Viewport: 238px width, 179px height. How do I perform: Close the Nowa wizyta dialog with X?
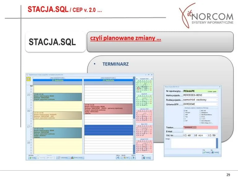220,87
